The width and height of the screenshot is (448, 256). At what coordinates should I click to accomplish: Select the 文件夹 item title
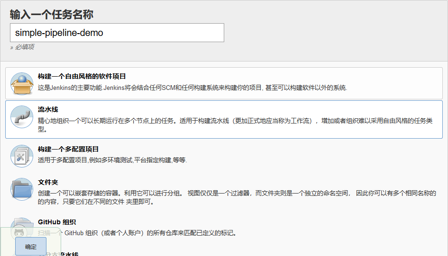(x=48, y=183)
